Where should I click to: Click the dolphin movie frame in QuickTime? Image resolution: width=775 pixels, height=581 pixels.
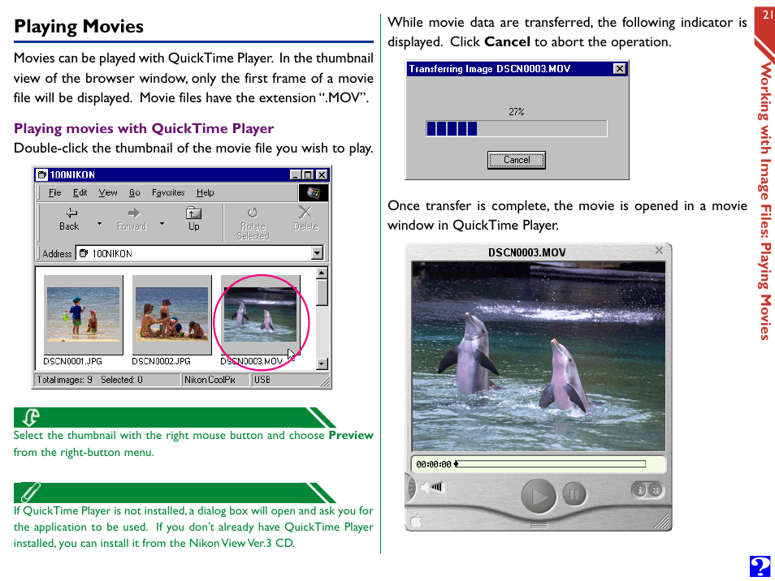pos(539,356)
